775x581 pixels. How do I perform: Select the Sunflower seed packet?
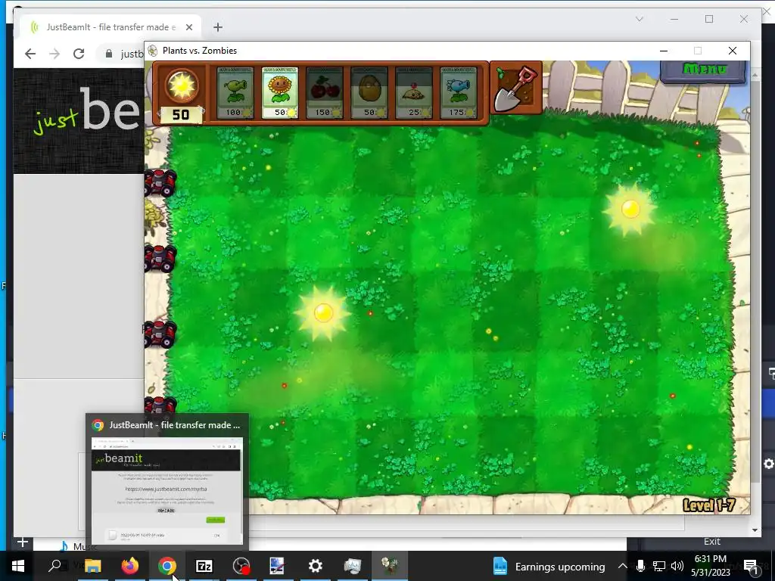tap(280, 93)
